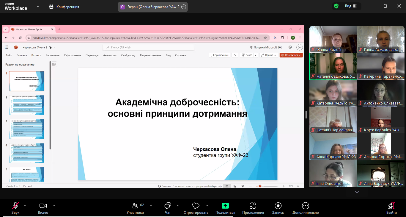The image size is (406, 217).
Task: Select slide 2 thumbnail
Action: pos(26,105)
